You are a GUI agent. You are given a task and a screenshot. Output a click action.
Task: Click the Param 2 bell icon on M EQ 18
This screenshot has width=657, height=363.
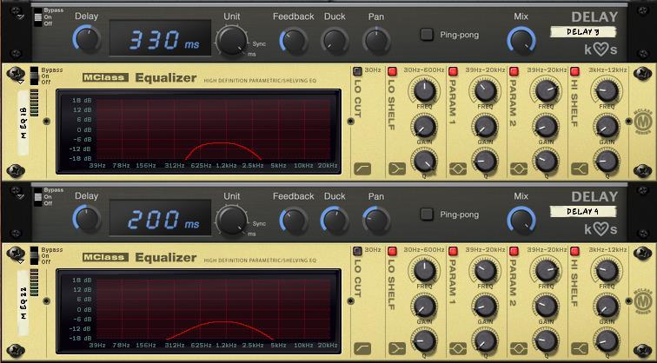click(519, 168)
